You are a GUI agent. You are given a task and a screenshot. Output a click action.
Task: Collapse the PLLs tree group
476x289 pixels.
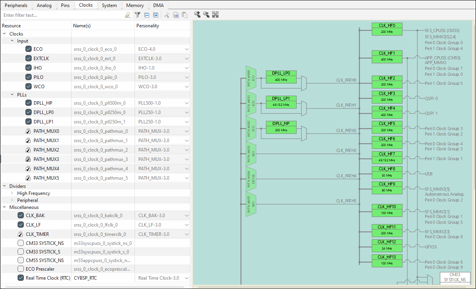(x=12, y=95)
